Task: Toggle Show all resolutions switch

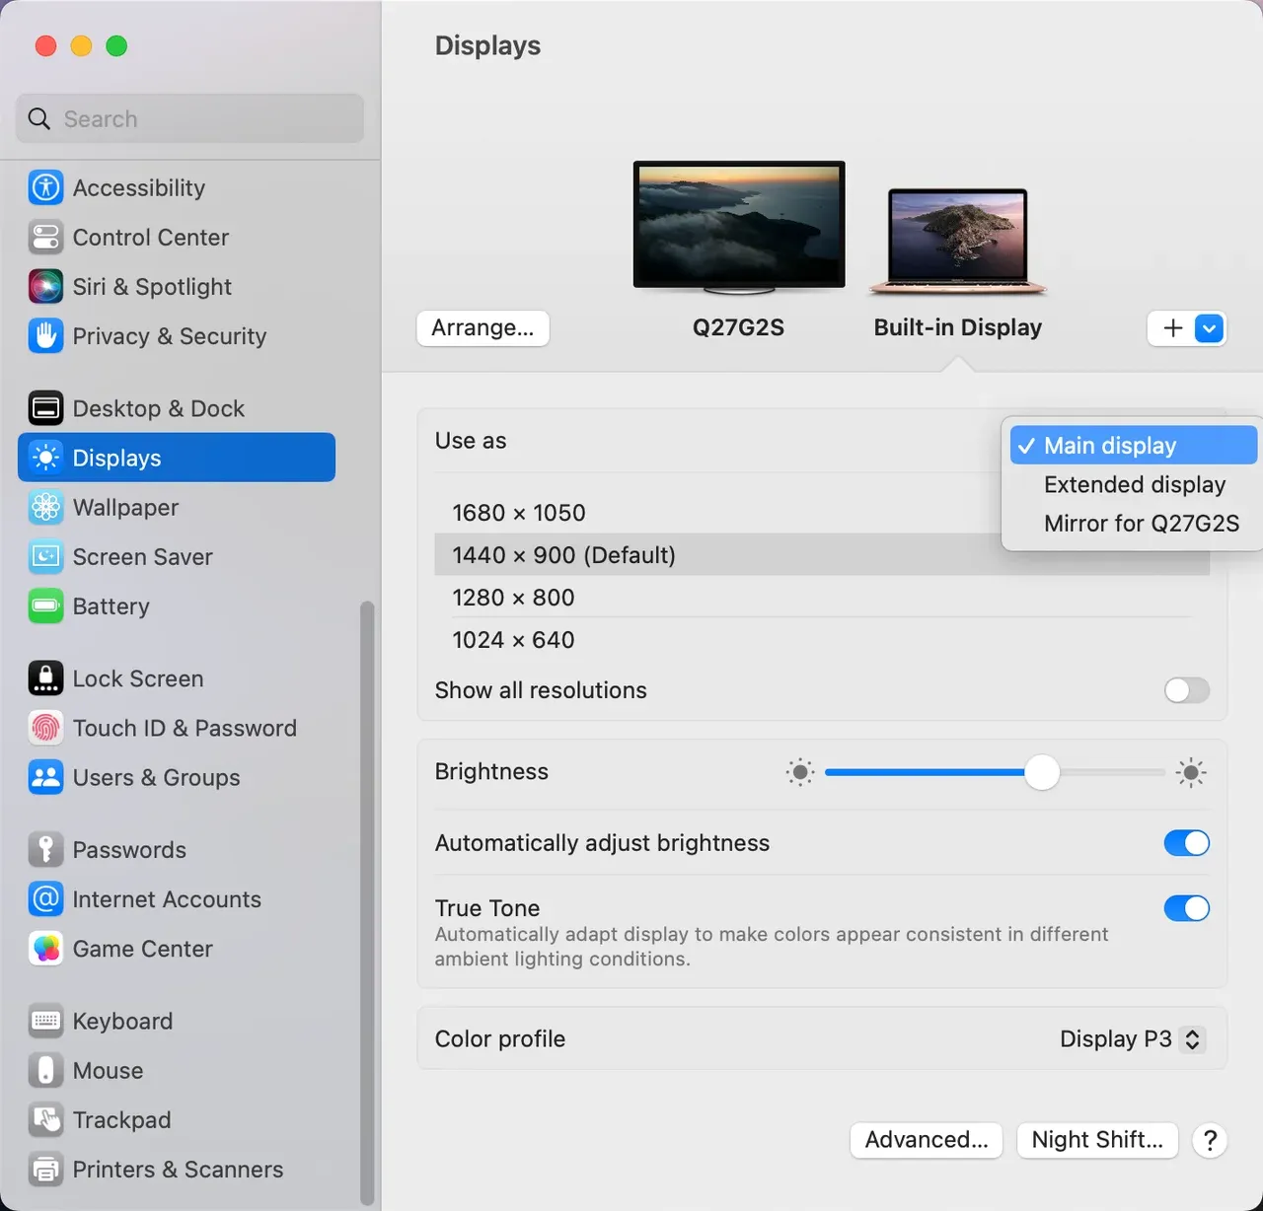Action: tap(1187, 690)
